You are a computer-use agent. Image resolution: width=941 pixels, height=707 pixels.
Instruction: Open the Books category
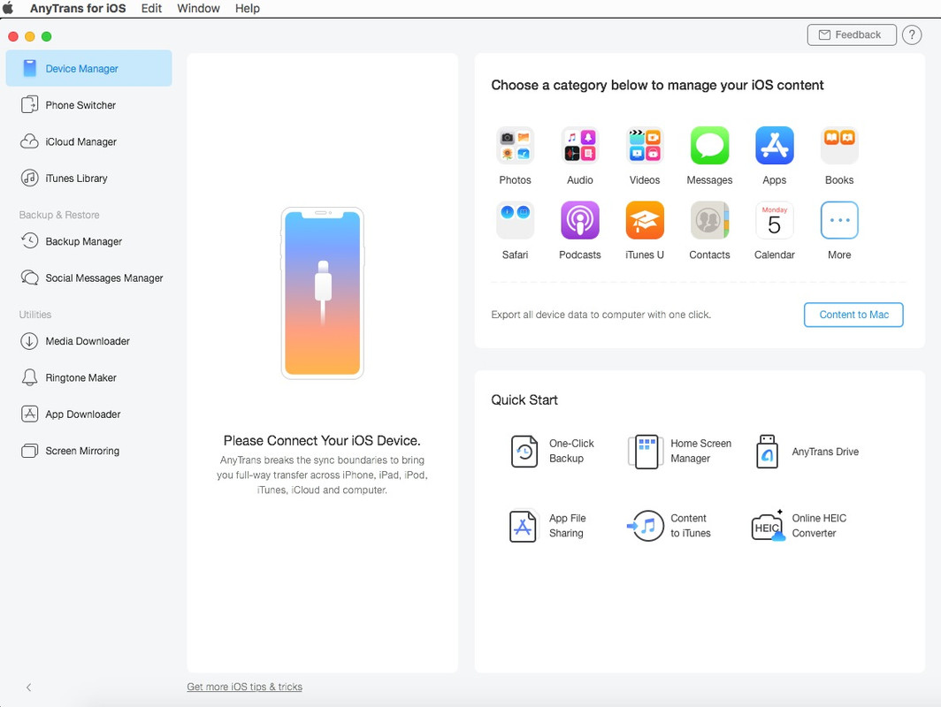839,146
